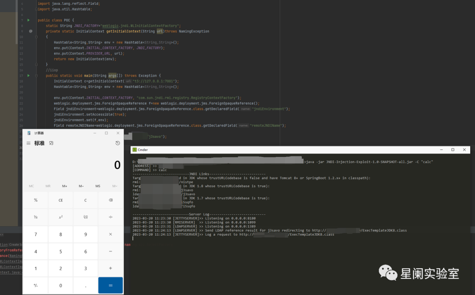This screenshot has width=475, height=295.
Task: Click the addition operator key
Action: [x=110, y=268]
